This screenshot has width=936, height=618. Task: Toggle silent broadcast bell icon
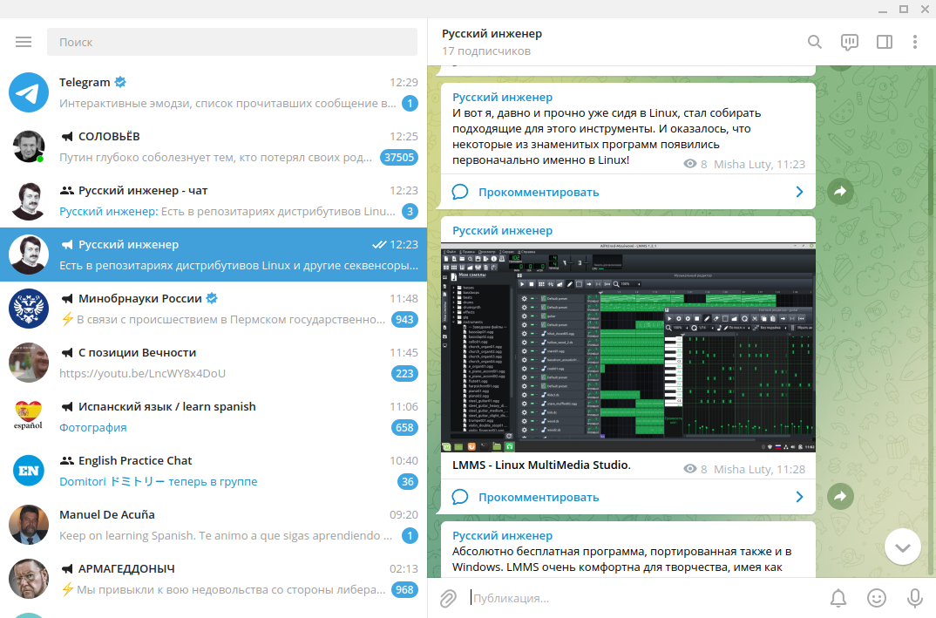coord(838,598)
